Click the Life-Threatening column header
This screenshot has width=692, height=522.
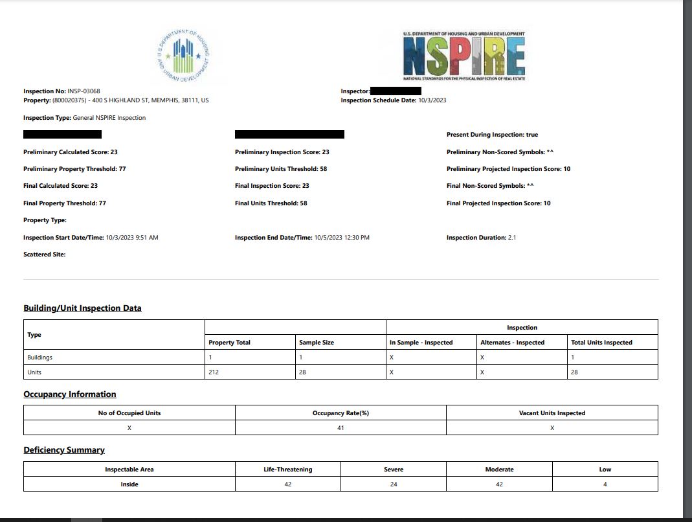pyautogui.click(x=287, y=470)
